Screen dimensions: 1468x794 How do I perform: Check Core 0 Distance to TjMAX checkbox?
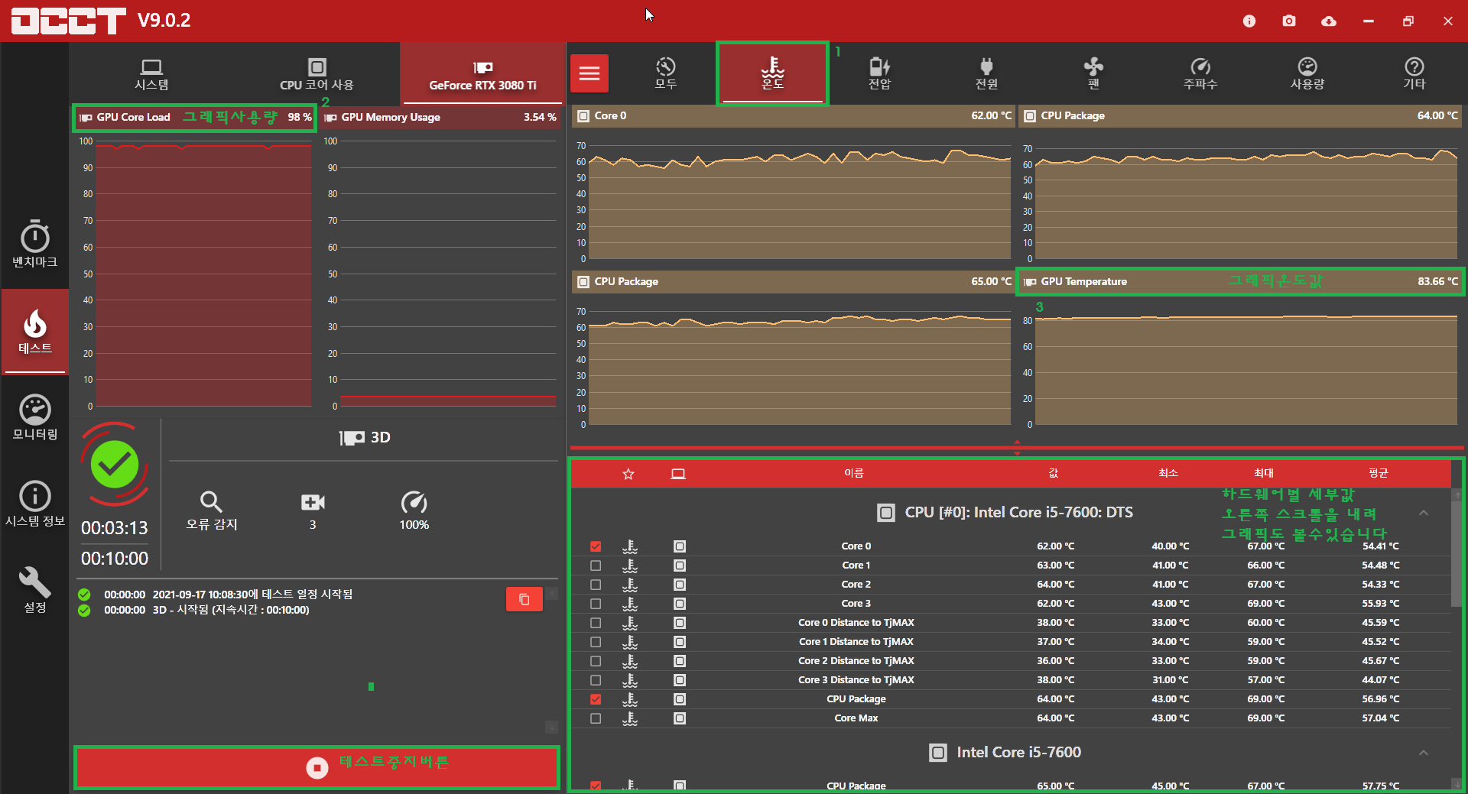point(596,623)
